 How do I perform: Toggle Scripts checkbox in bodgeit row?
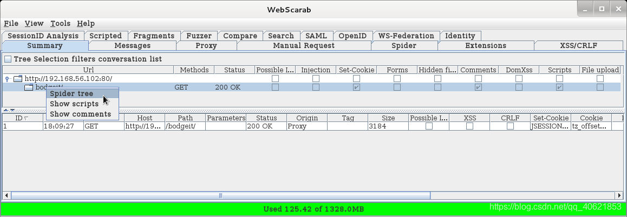click(x=559, y=87)
